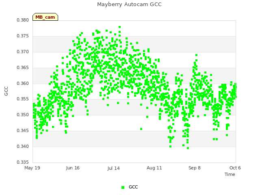Screen dimensions: 260x195
Task: Click the 0.360 y-axis value
Action: click(23, 83)
